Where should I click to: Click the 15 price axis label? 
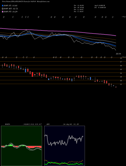[x=121, y=69]
